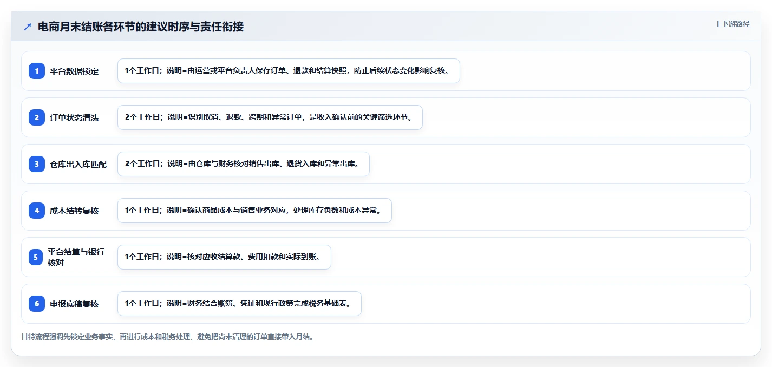
Task: Open the description box about 税务基础表
Action: (x=239, y=304)
